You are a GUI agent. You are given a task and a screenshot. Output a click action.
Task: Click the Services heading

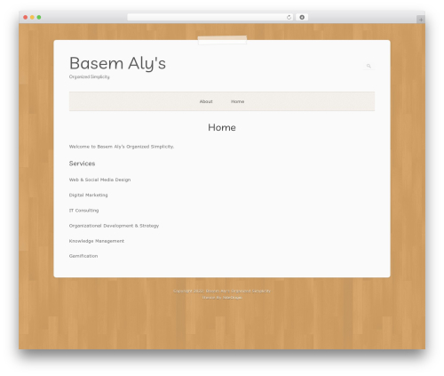click(x=82, y=164)
